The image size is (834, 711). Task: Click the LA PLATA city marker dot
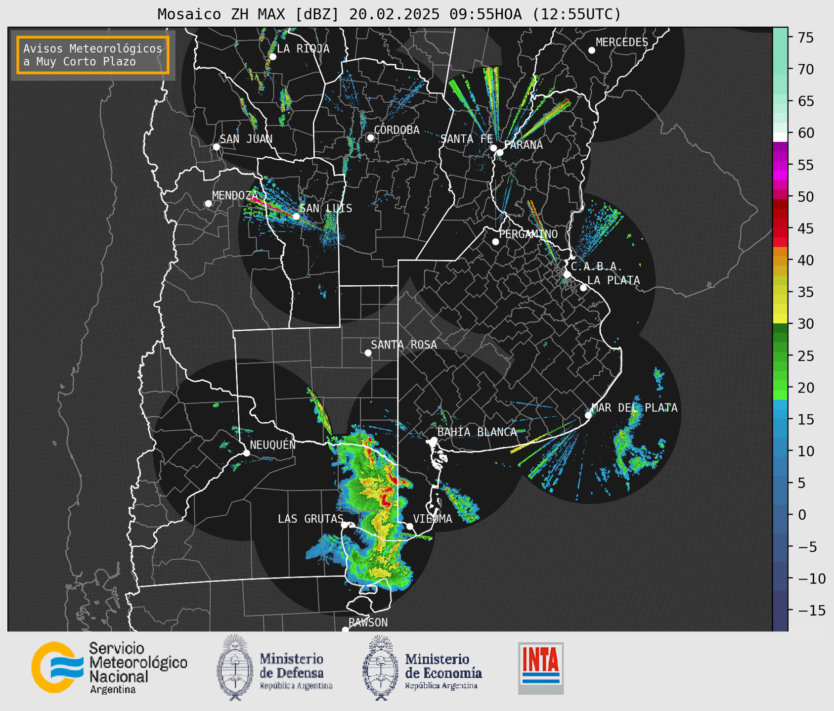point(583,288)
